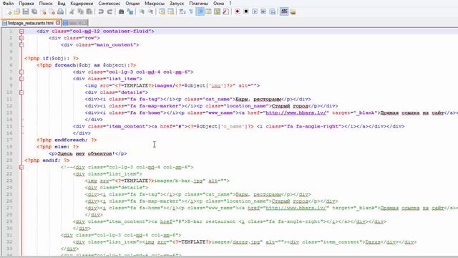458x258 pixels.
Task: Collapse the row div fold on line 2
Action: point(21,38)
